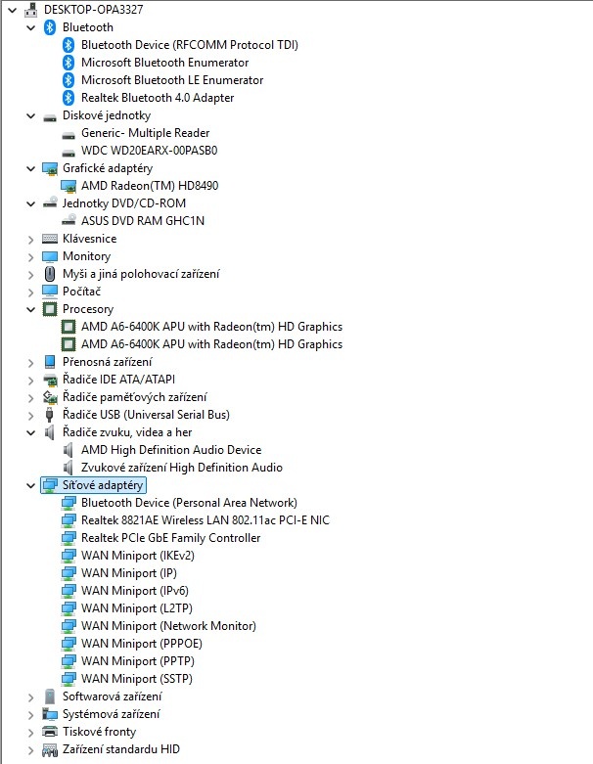
Task: Select WAN Miniport (IPv6)
Action: 135,591
